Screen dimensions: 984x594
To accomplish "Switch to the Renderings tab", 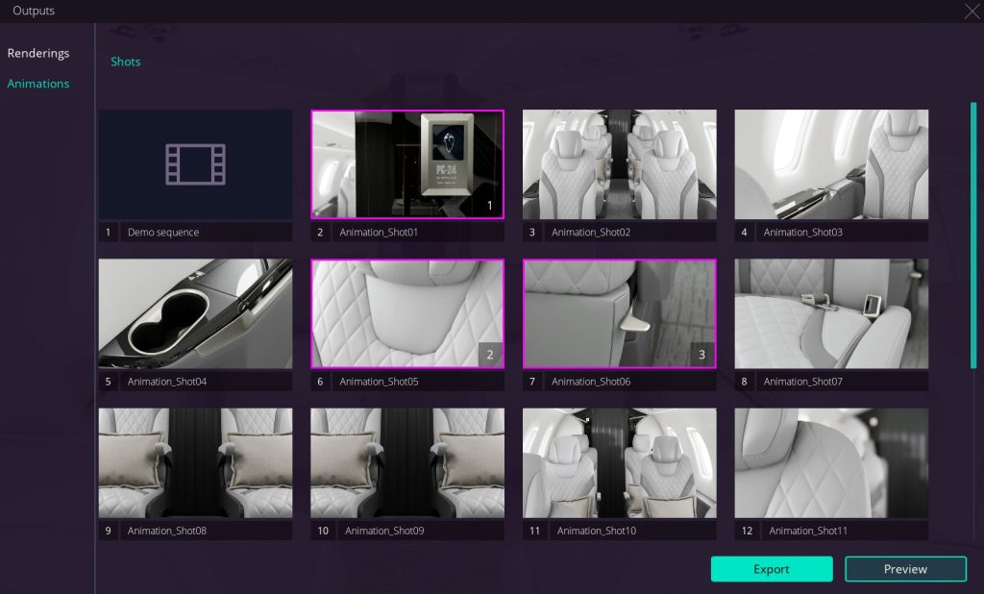I will coord(38,54).
